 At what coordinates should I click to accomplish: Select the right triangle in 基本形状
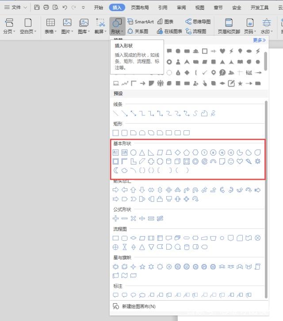pos(151,153)
